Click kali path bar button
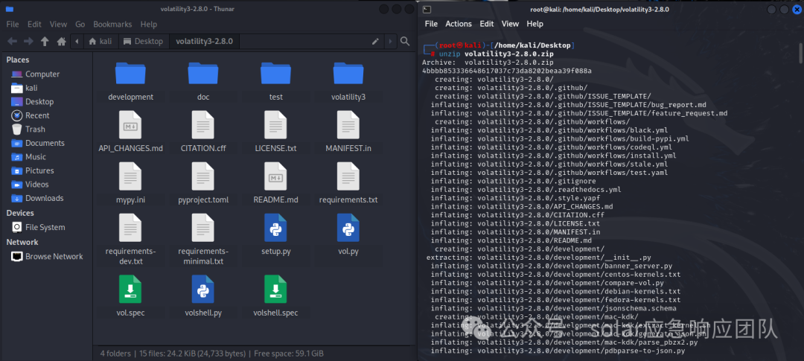804x361 pixels. click(x=100, y=42)
